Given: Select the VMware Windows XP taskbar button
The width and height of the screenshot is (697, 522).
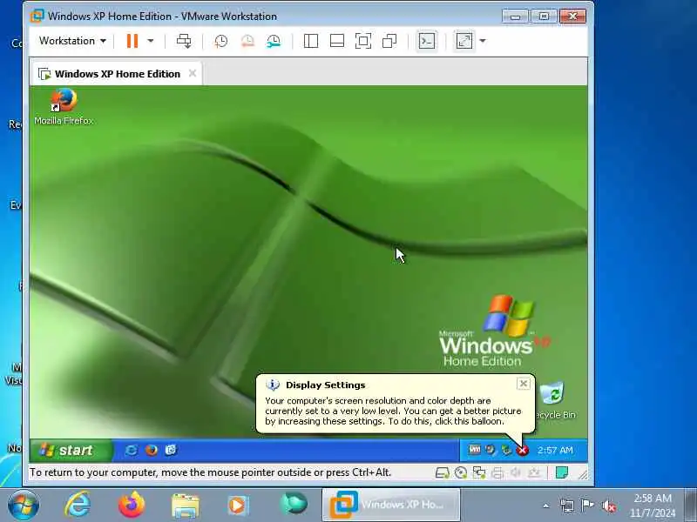Looking at the screenshot, I should [x=391, y=505].
